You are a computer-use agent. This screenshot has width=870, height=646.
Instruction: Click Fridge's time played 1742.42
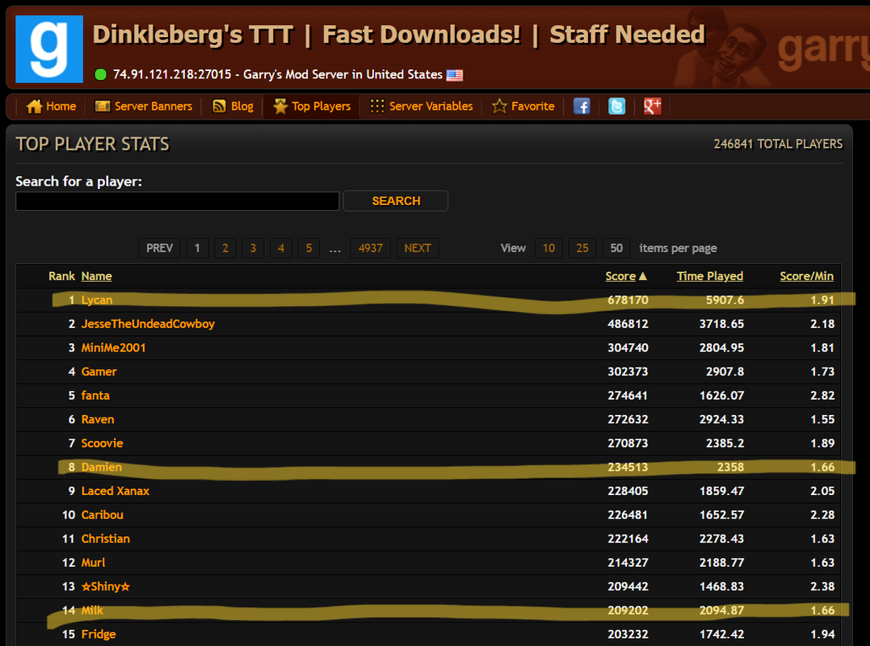click(721, 634)
